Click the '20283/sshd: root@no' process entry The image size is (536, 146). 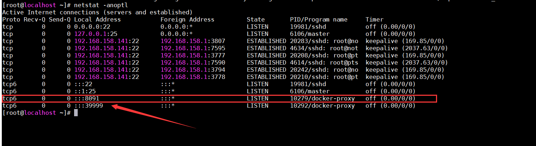[x=324, y=41]
